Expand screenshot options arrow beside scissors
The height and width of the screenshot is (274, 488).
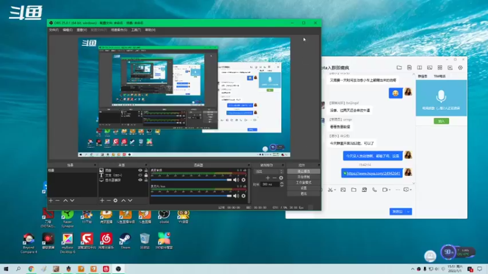335,190
